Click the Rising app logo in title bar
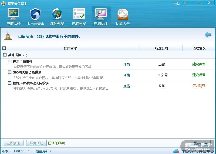This screenshot has width=216, height=154. 3,3
